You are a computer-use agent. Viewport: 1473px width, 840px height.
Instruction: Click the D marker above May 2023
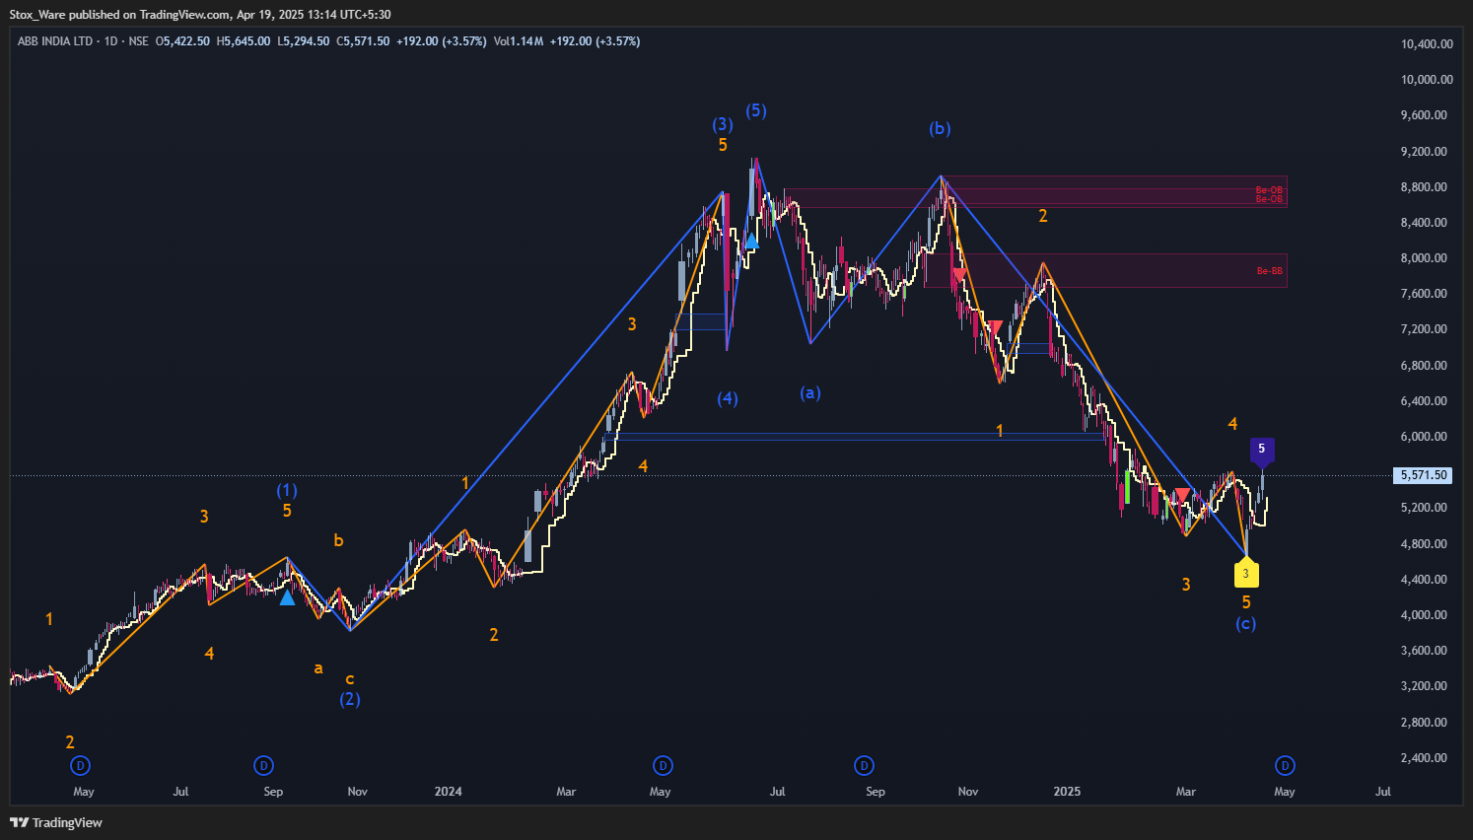80,766
